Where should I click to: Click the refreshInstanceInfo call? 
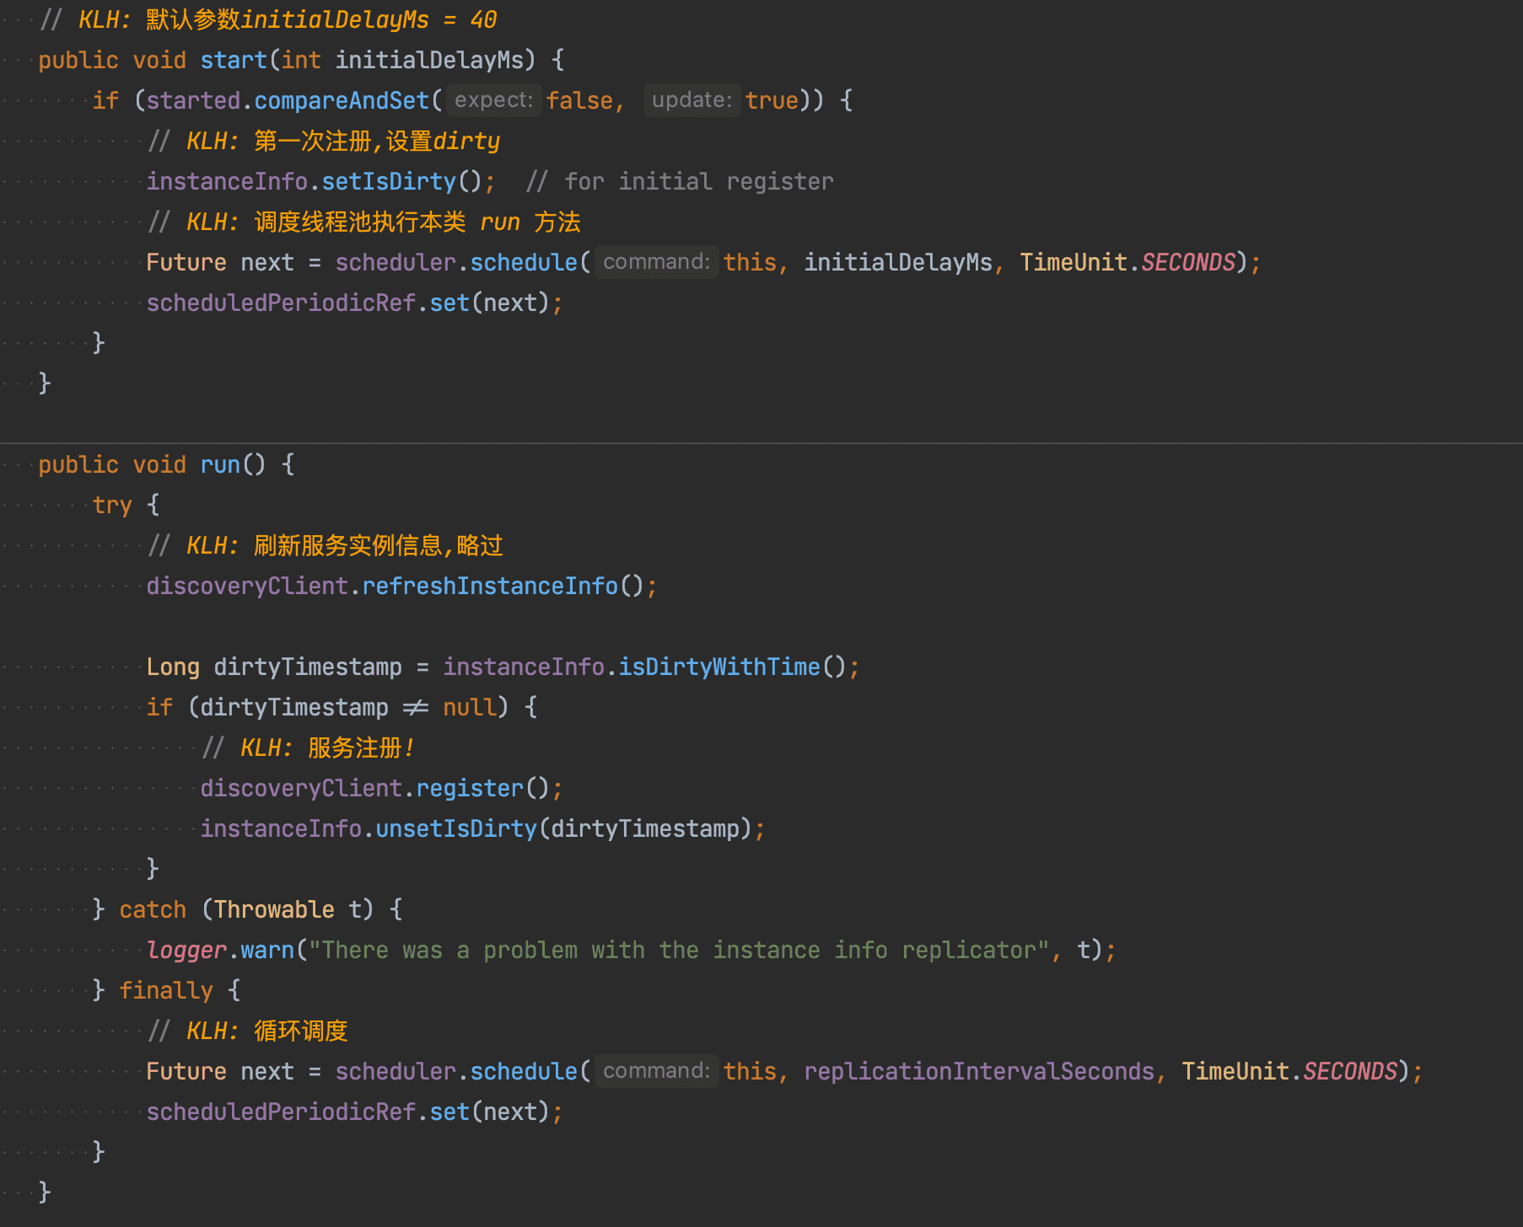(490, 586)
